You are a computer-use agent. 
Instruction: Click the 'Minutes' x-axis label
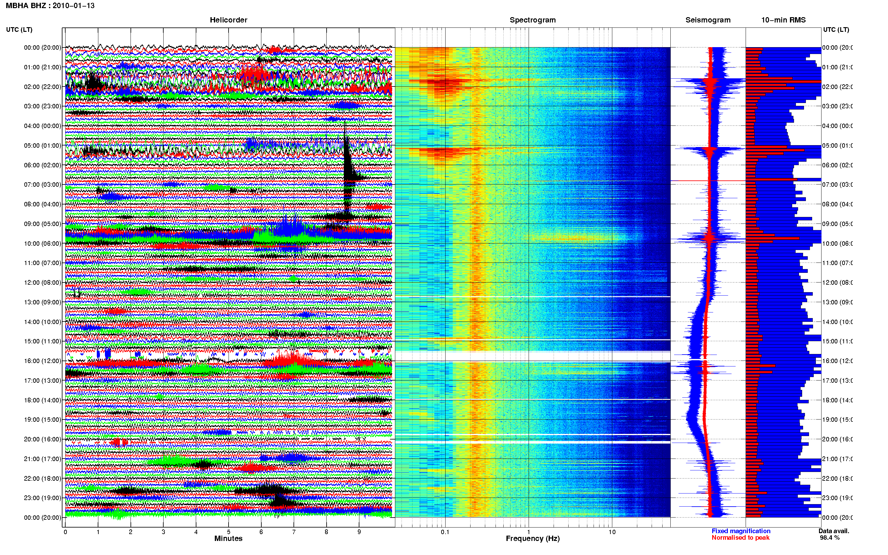point(228,538)
